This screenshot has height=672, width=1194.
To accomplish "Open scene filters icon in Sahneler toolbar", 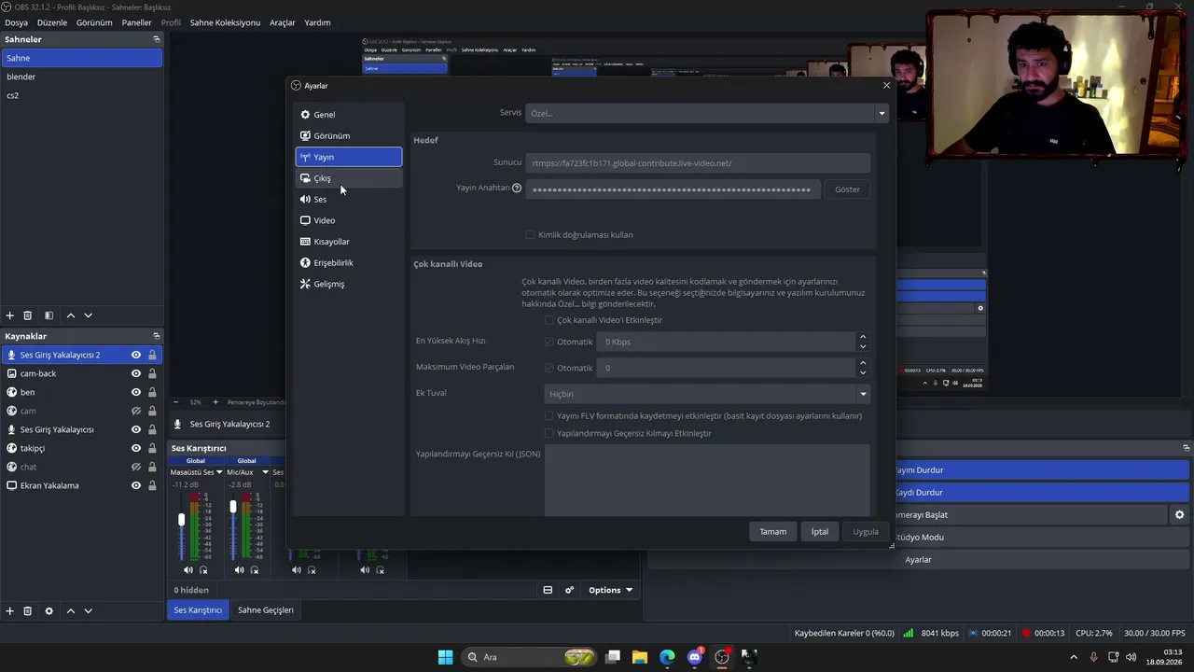I will pyautogui.click(x=49, y=315).
